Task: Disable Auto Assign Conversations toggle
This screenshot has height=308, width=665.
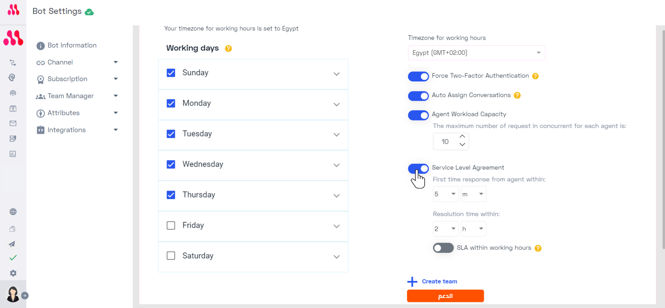Action: point(418,96)
